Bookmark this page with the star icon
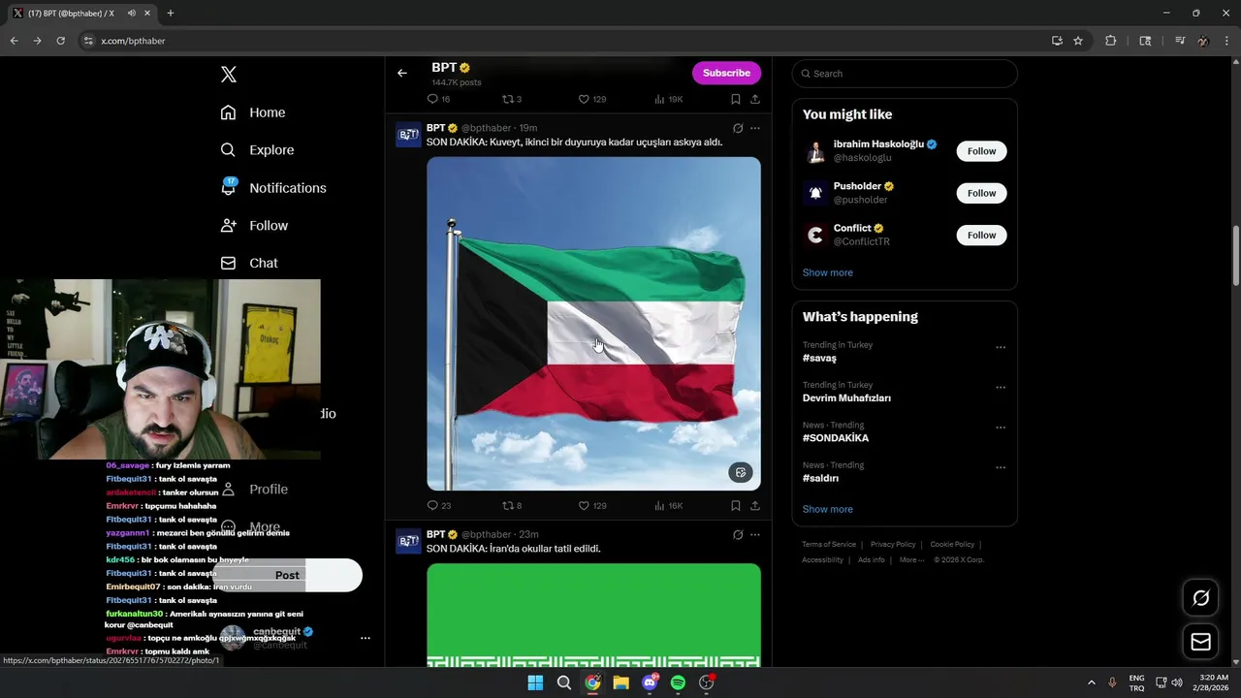This screenshot has width=1241, height=698. (1078, 41)
